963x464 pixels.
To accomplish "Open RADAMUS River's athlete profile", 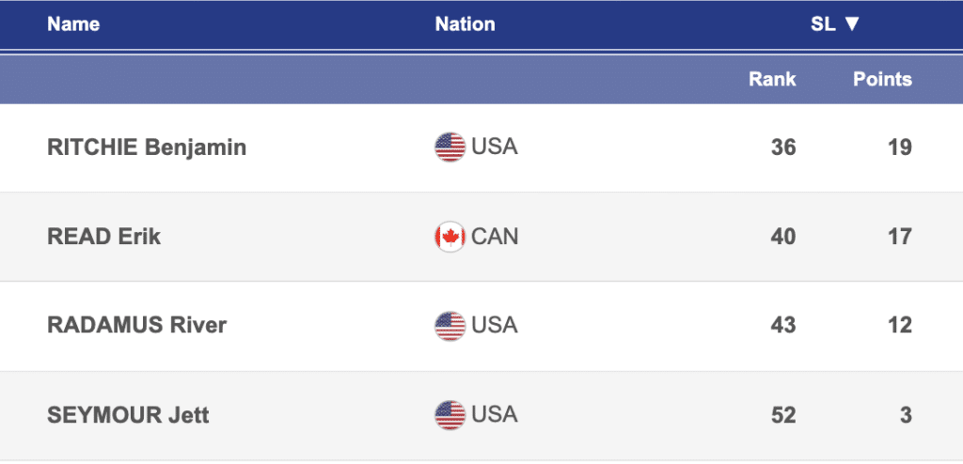I will (136, 326).
